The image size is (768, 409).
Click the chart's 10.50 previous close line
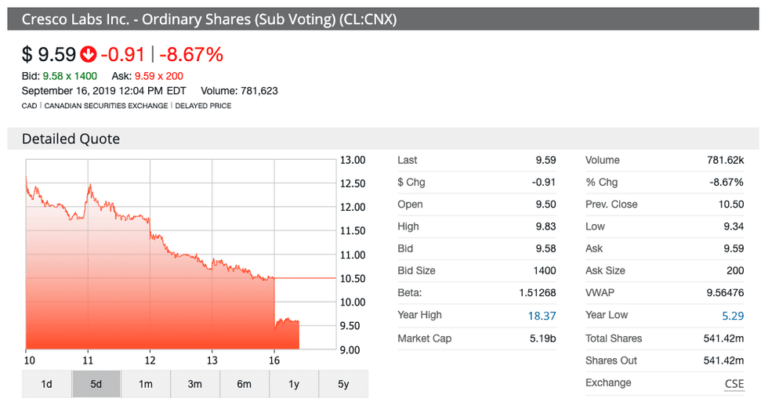pos(306,278)
